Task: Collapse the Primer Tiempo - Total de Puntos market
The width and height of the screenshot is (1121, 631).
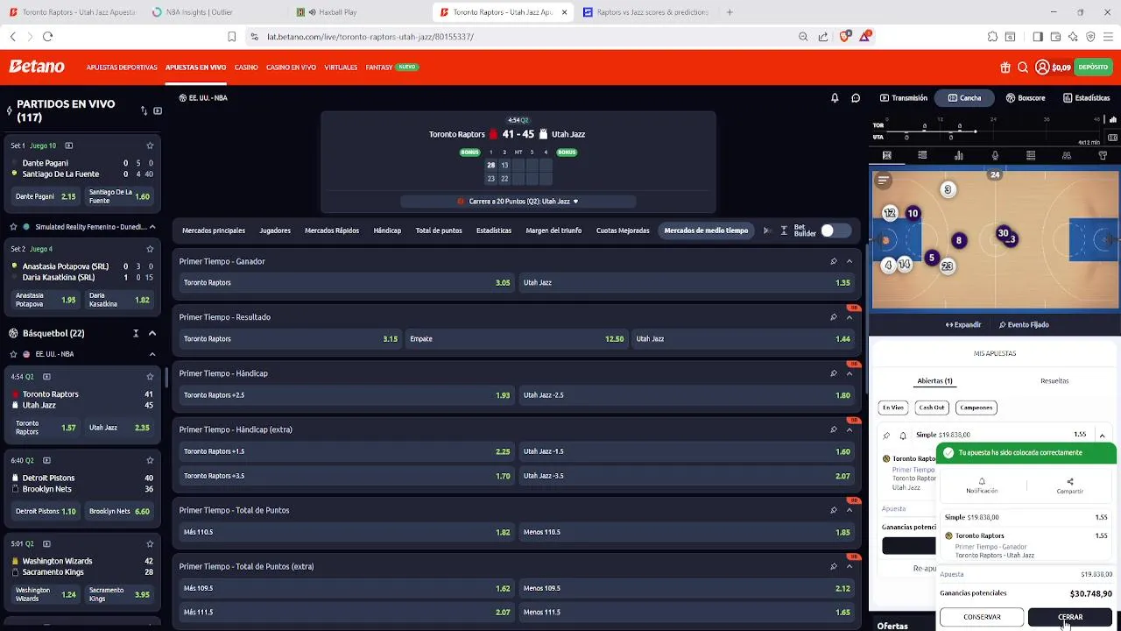Action: click(x=850, y=510)
